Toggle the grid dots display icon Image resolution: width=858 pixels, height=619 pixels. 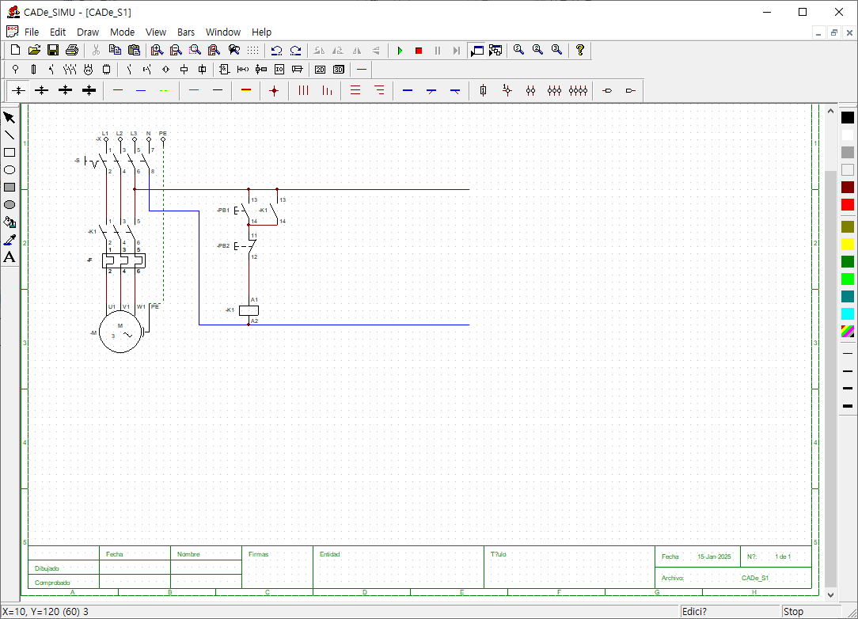coord(252,51)
